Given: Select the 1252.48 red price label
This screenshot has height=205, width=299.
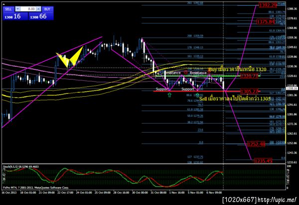Looking at the screenshot, I should click(x=256, y=144).
